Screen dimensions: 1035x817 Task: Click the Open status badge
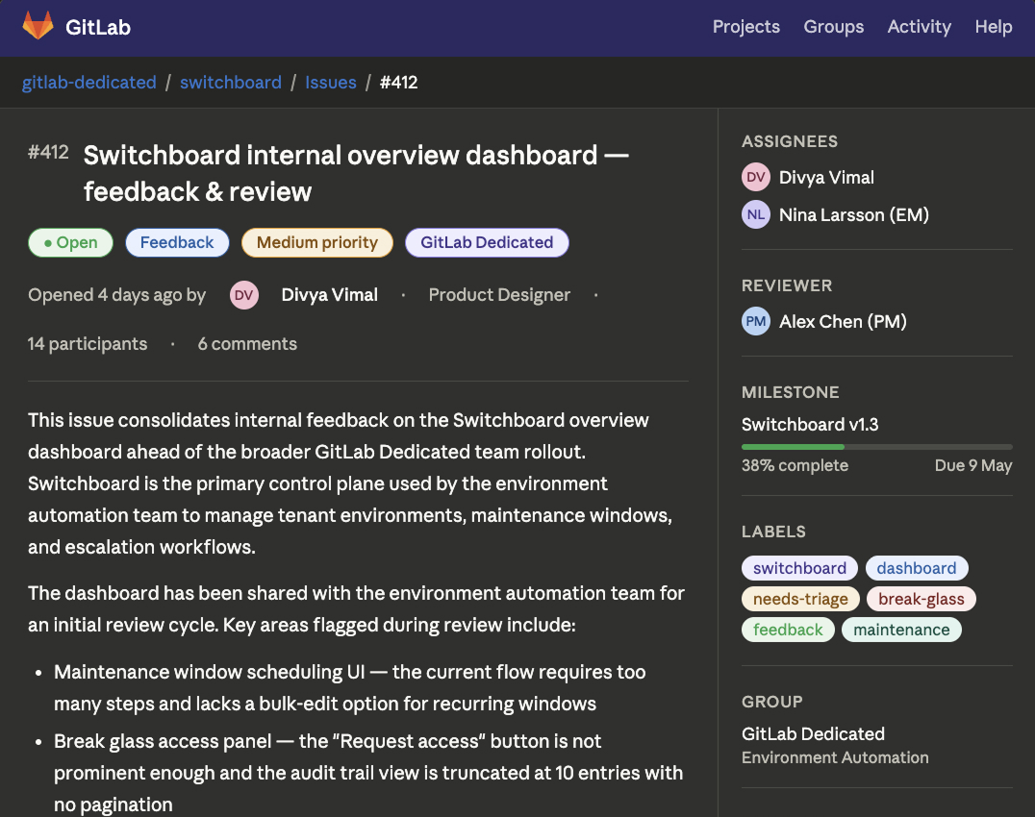(x=70, y=242)
